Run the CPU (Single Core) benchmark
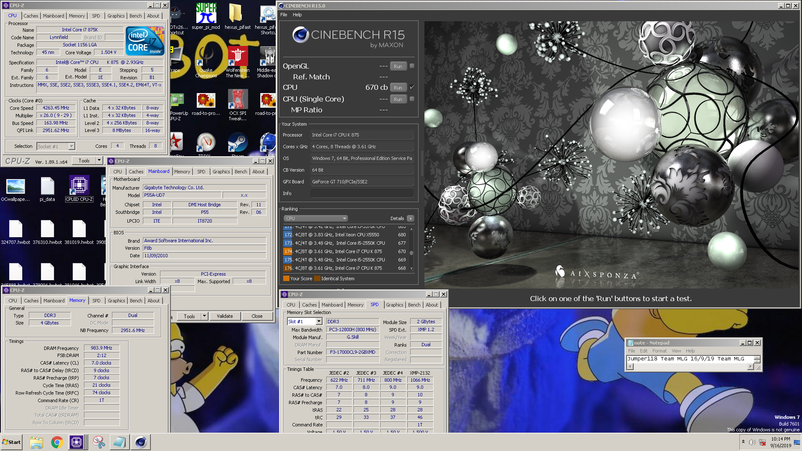 click(398, 99)
